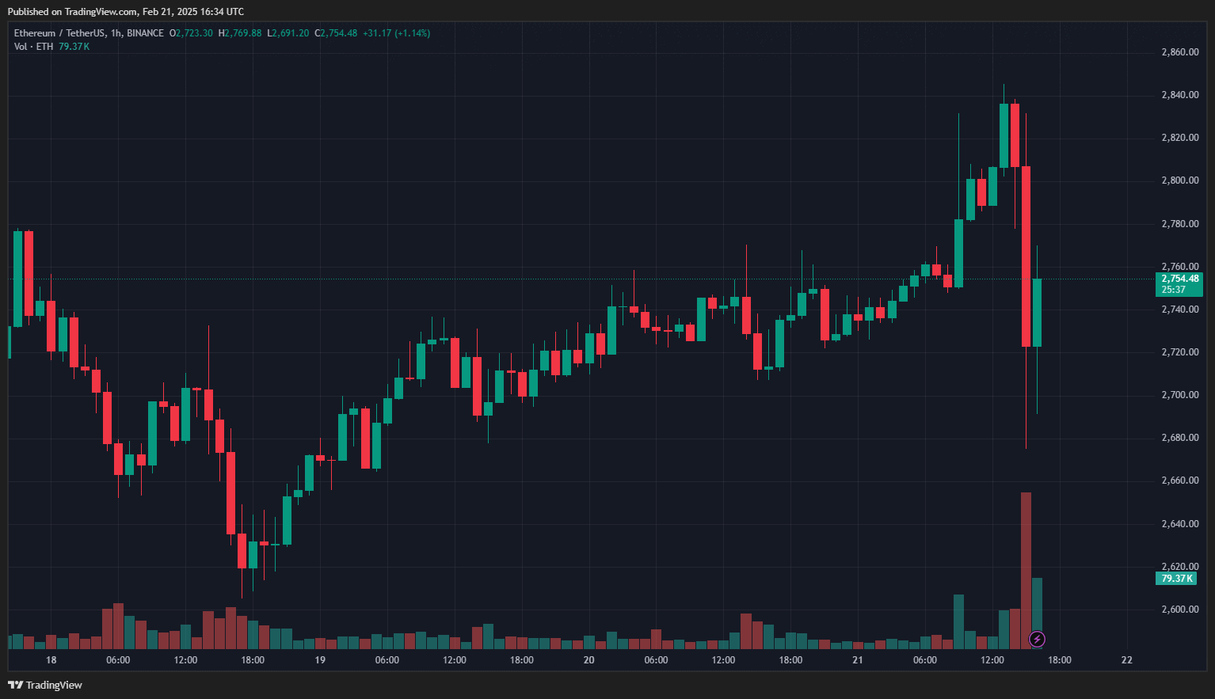Screen dimensions: 1215x699
Task: Click the 2,820.00 price axis label
Action: click(1179, 138)
